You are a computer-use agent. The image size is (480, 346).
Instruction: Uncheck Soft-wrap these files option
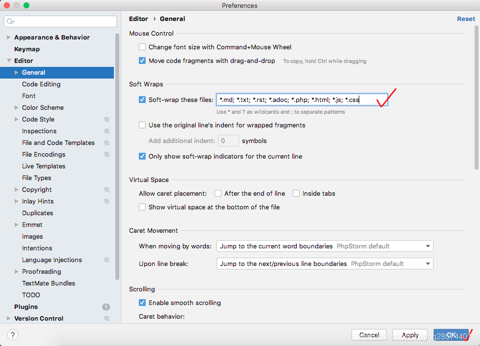142,100
